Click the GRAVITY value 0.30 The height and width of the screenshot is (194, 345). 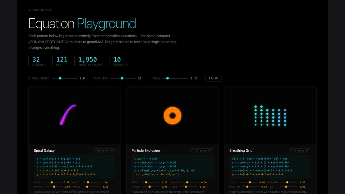coord(204,183)
